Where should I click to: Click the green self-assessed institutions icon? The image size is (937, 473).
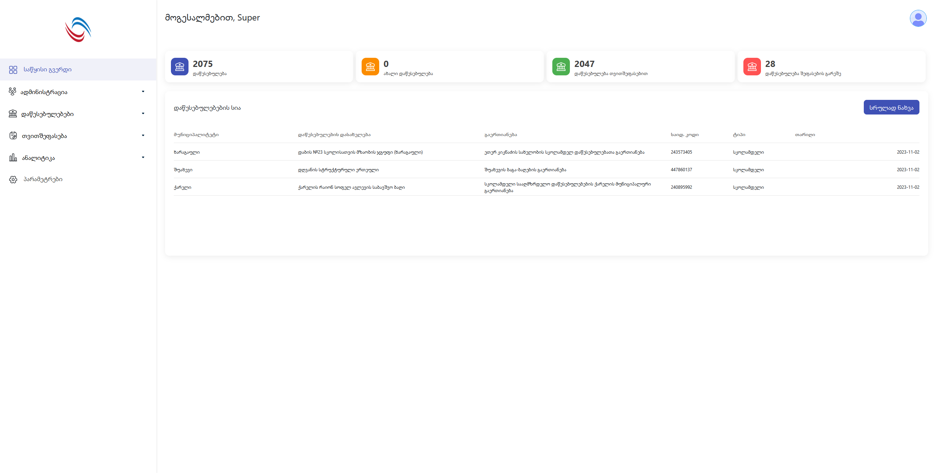click(561, 67)
